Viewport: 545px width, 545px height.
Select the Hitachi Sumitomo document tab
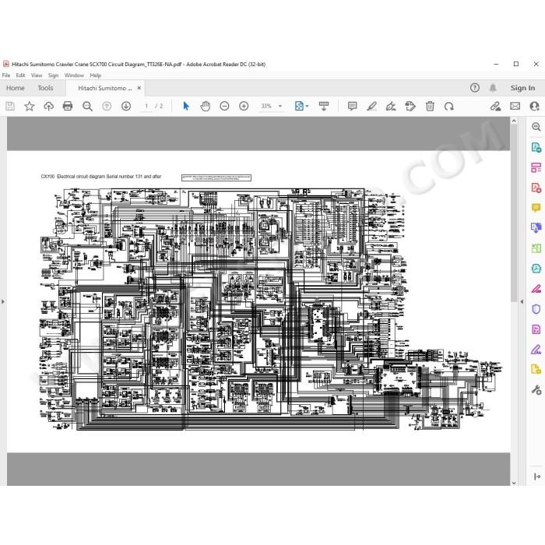(x=105, y=88)
